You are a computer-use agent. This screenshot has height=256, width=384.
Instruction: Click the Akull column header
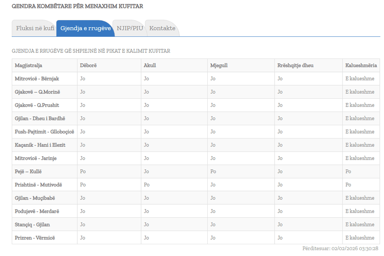150,65
